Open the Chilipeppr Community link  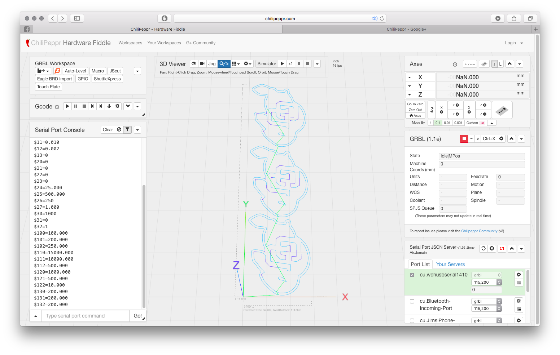[479, 231]
